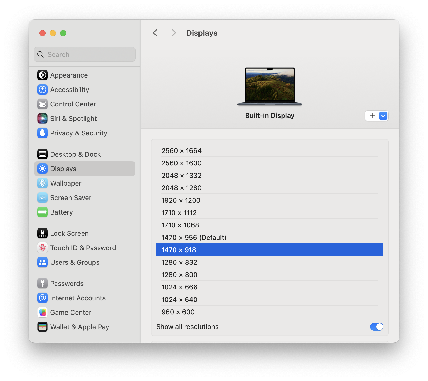Image resolution: width=428 pixels, height=381 pixels.
Task: Click the Wallet & Apple Pay icon
Action: click(42, 327)
